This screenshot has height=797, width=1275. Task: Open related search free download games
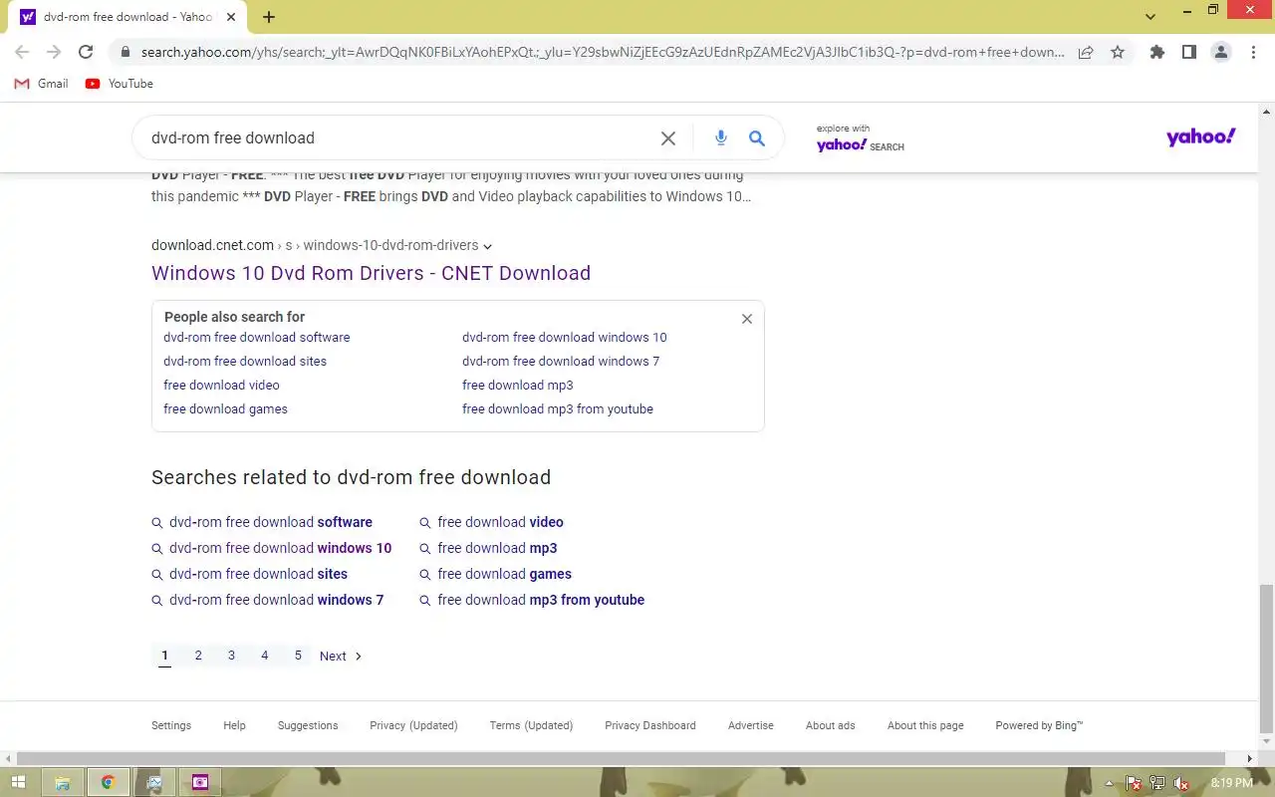coord(504,574)
